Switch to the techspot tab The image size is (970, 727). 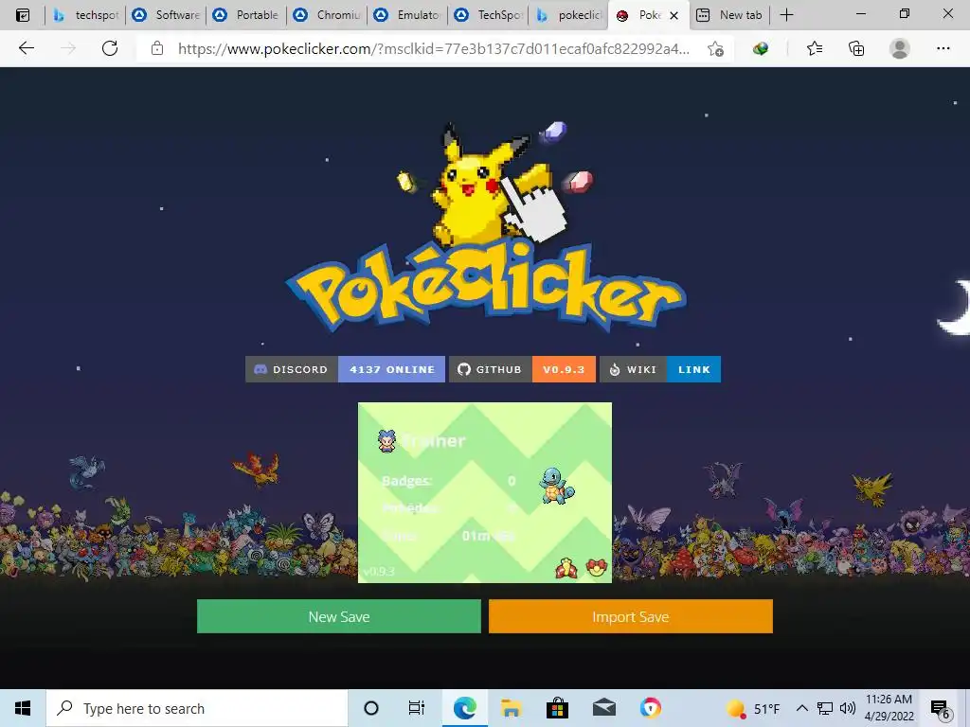[84, 15]
